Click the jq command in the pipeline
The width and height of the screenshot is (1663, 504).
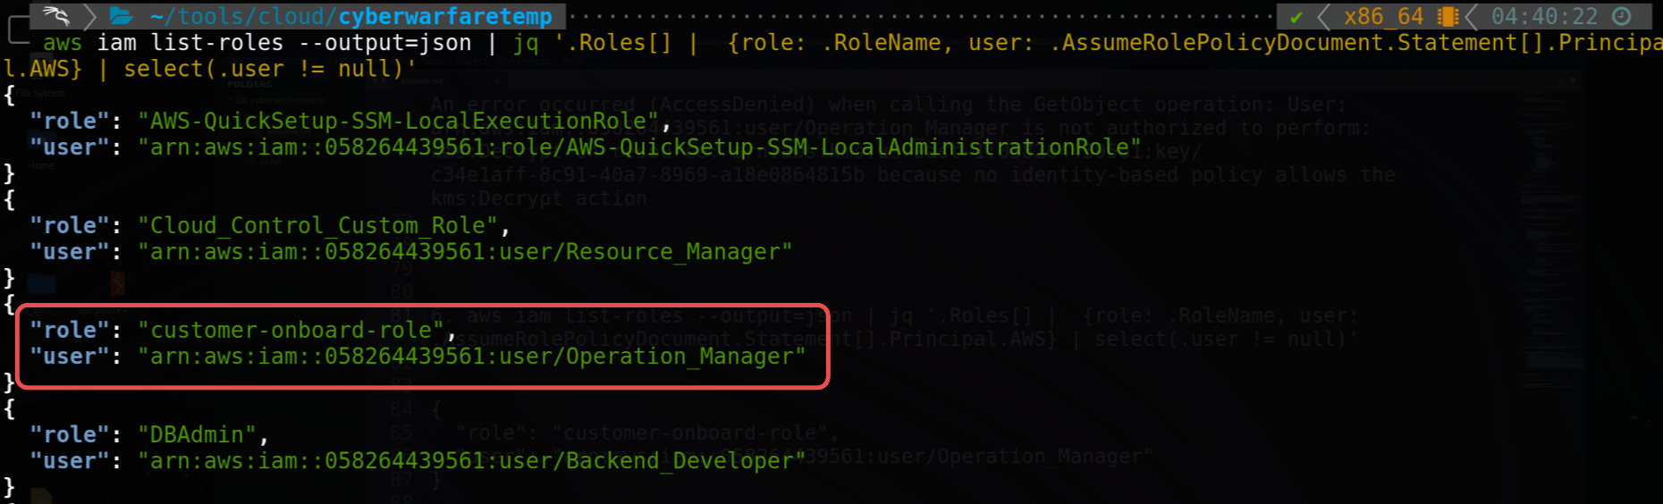pos(526,43)
